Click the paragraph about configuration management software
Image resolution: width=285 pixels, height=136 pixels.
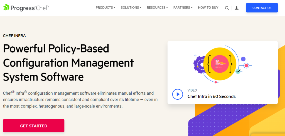(x=80, y=100)
